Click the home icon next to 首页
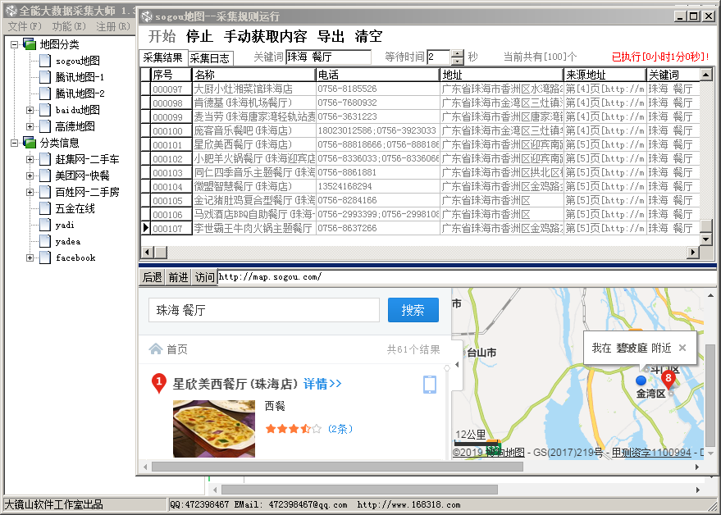The width and height of the screenshot is (721, 515). [155, 349]
